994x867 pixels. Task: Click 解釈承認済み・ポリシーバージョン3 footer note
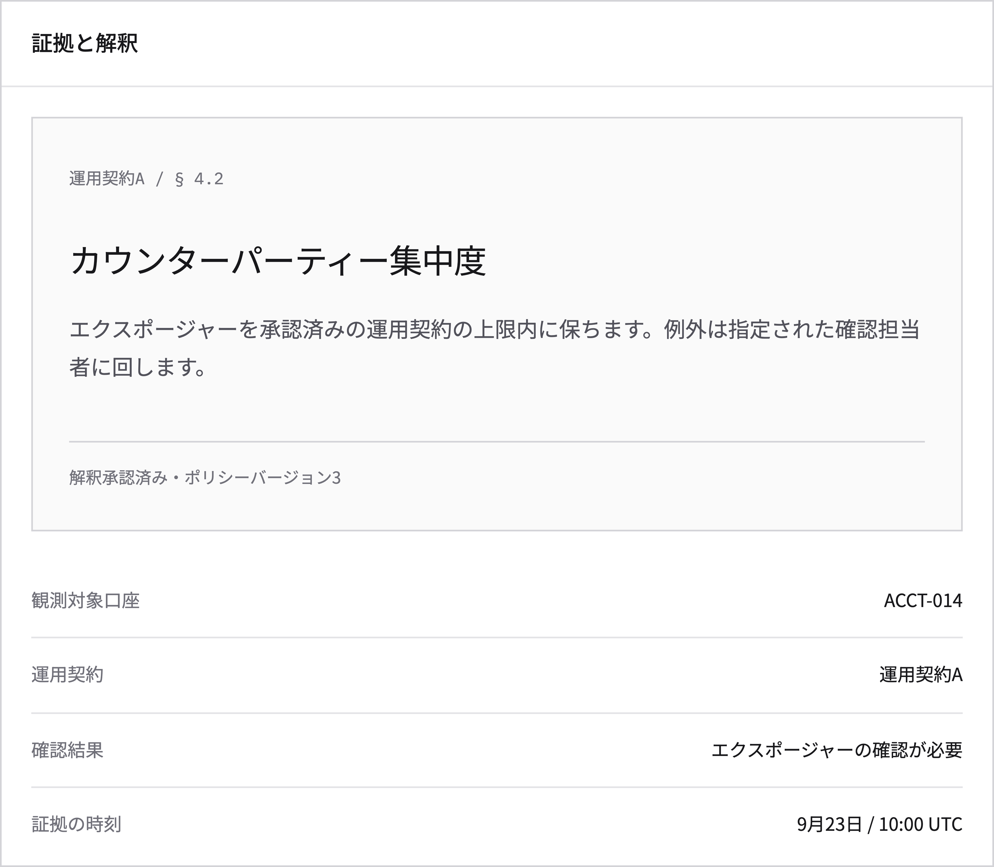pos(205,478)
